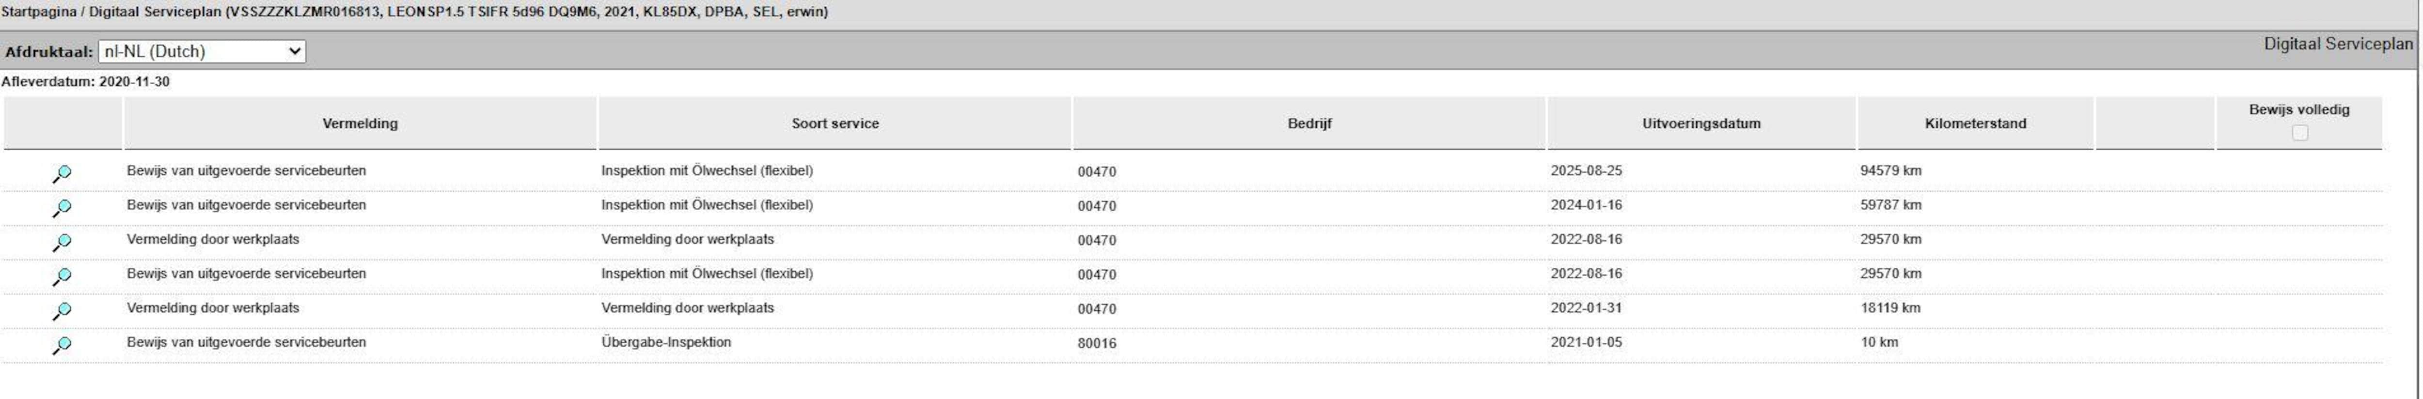Open magnifier for 2022-08-16 Vermelding door werkplaats
The height and width of the screenshot is (399, 2423).
62,242
